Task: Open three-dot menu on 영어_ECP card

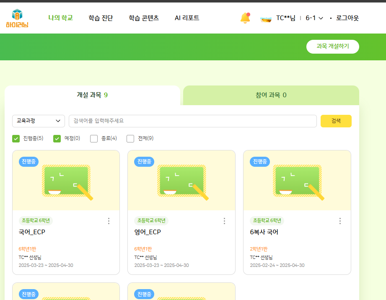Action: point(224,221)
